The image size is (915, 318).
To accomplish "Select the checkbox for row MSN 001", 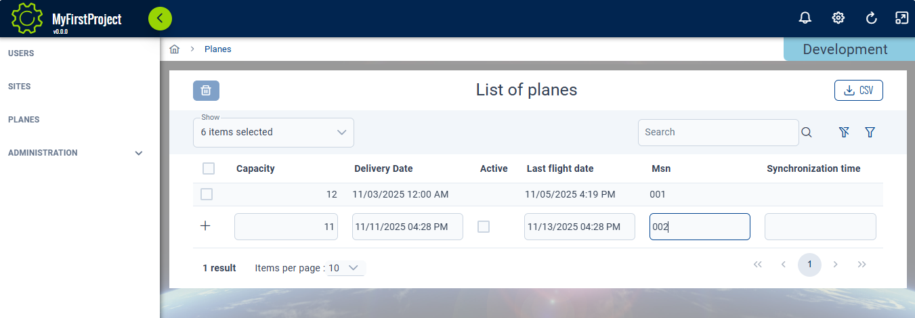I will tap(207, 194).
